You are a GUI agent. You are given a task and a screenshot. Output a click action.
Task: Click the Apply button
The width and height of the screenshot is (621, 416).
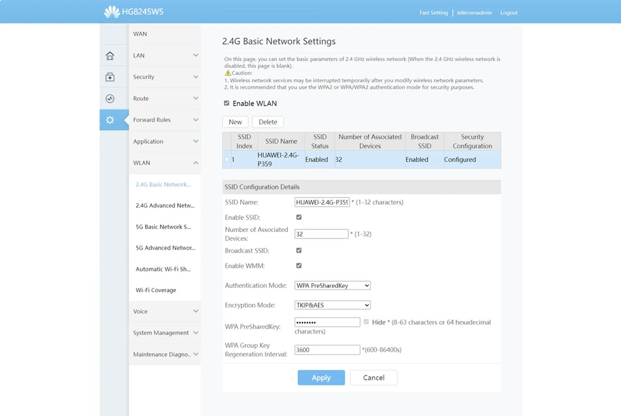(321, 377)
